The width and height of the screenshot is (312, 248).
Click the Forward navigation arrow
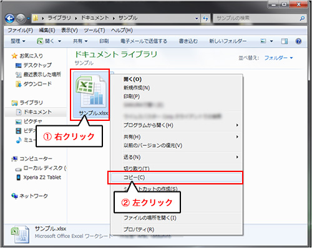pyautogui.click(x=21, y=19)
